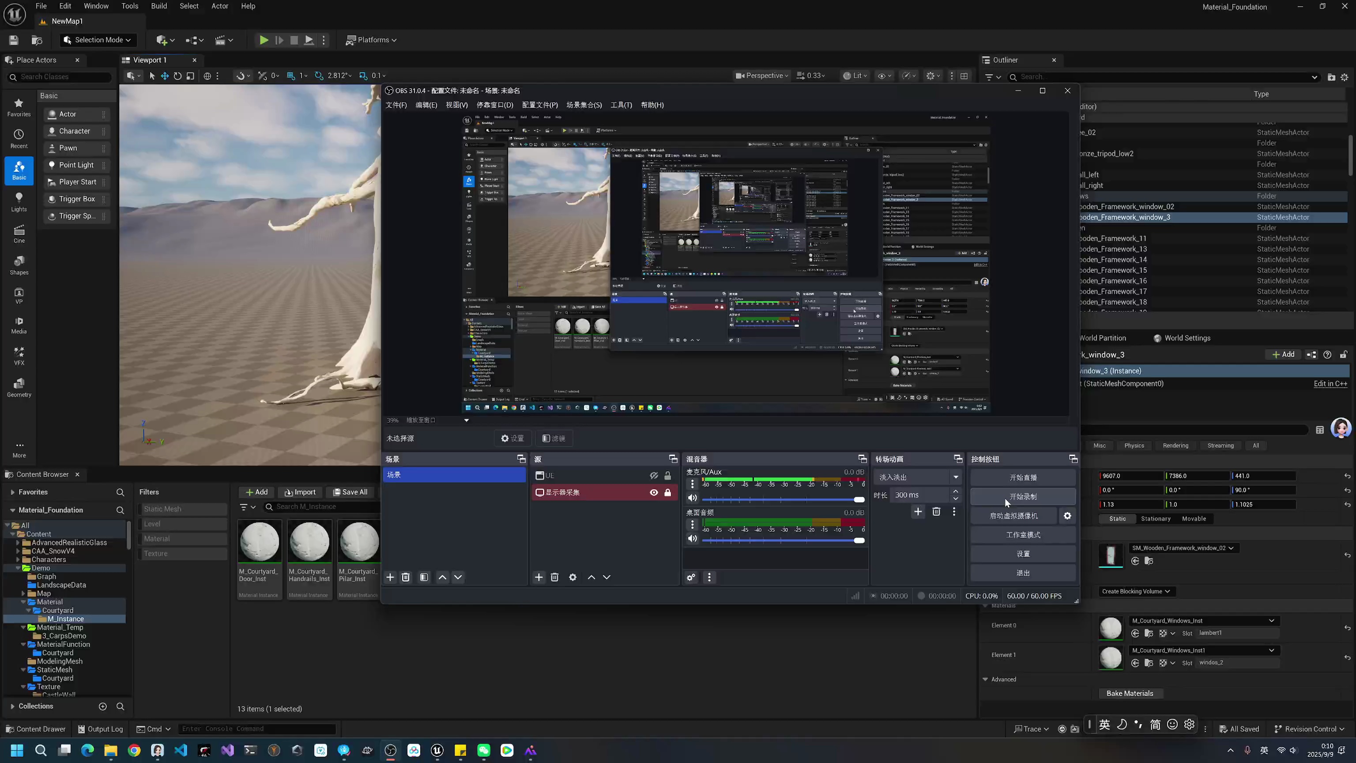
Task: Open the Shapes category in Place Actors
Action: click(x=19, y=265)
